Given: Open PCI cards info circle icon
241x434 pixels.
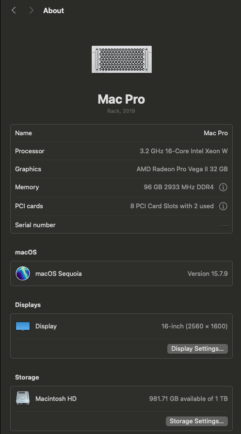Looking at the screenshot, I should point(223,206).
